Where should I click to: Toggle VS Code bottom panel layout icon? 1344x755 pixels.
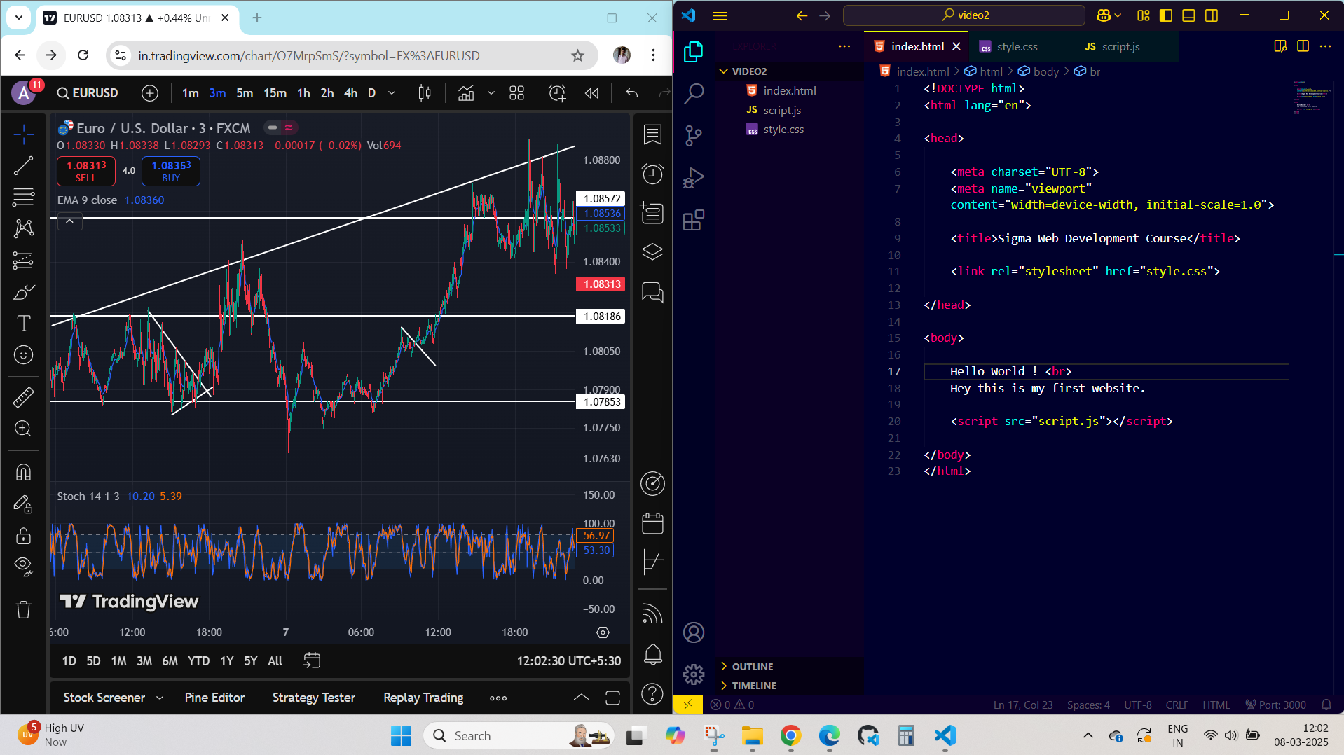pyautogui.click(x=1188, y=15)
